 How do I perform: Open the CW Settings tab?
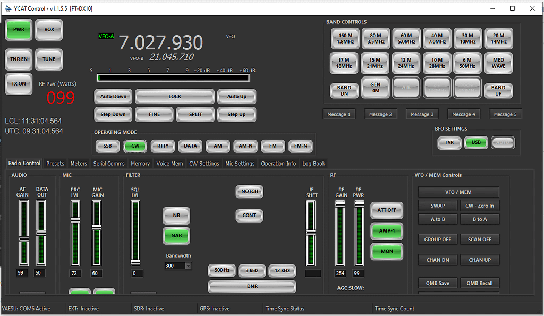[x=204, y=164]
